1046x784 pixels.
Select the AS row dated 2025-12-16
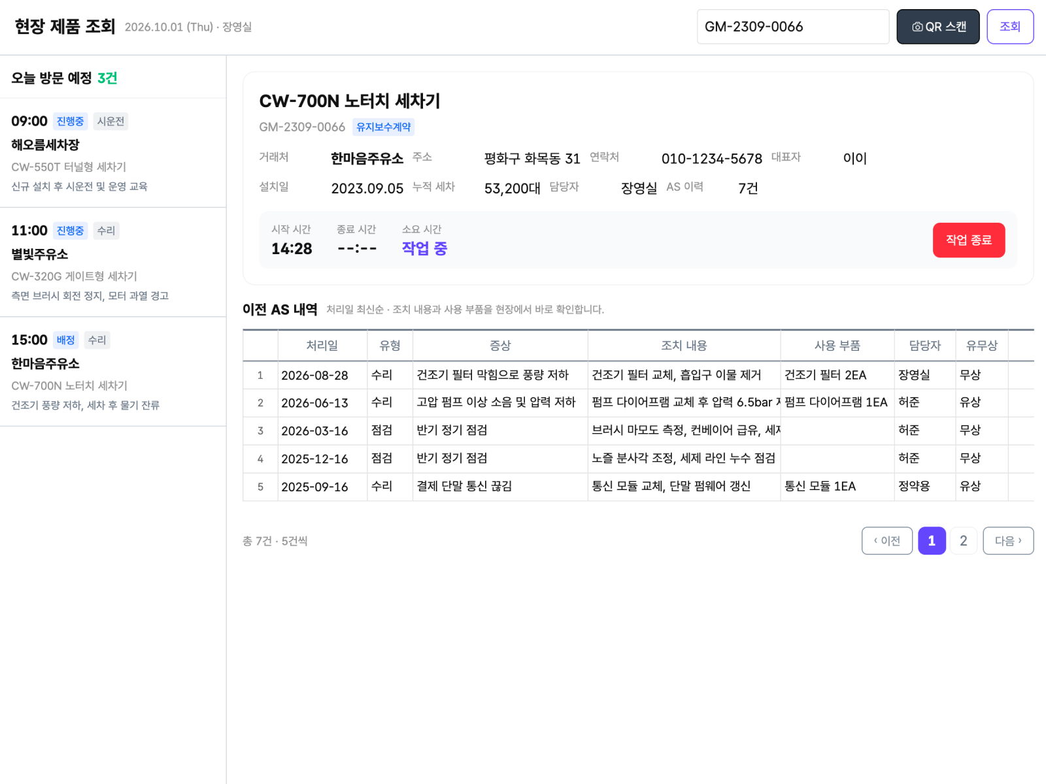click(x=638, y=459)
